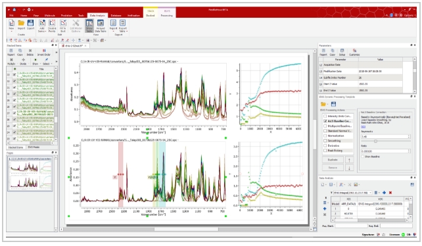
Task: Check the Peak Picking action
Action: (325, 151)
